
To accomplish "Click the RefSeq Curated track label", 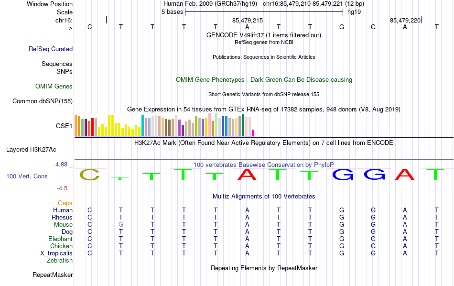I will click(x=51, y=49).
